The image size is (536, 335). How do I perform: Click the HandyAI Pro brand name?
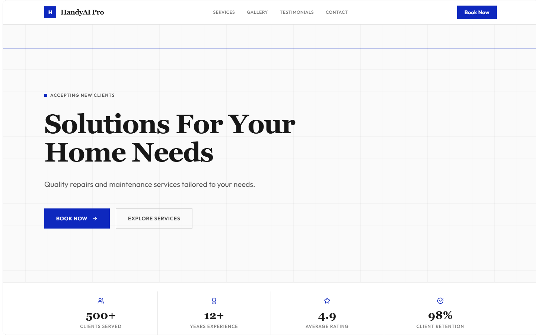pos(82,12)
